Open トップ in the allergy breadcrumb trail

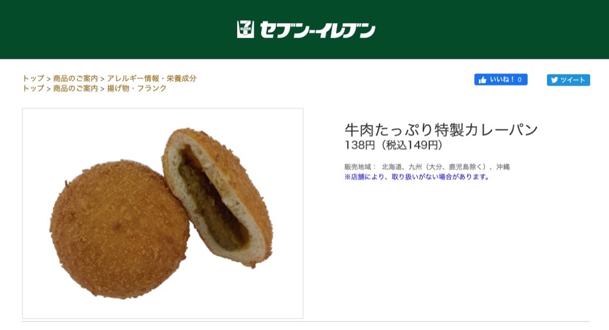(x=33, y=78)
